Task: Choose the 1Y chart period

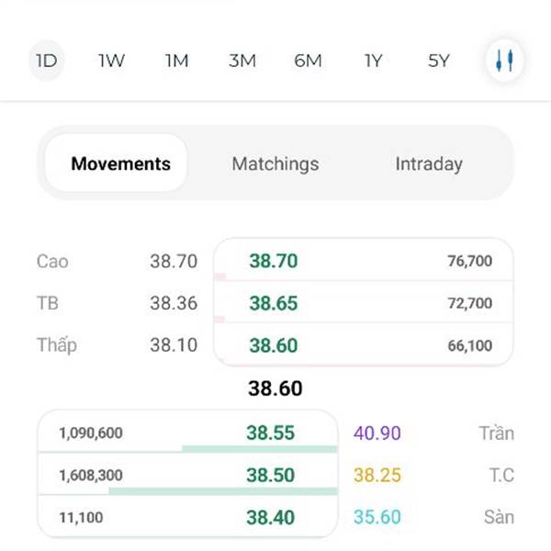Action: 373,61
